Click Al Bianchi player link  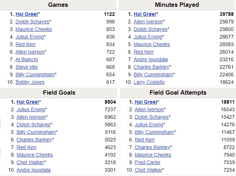pyautogui.click(x=27, y=59)
